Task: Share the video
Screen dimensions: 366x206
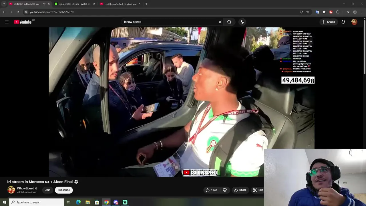Action: pyautogui.click(x=240, y=190)
